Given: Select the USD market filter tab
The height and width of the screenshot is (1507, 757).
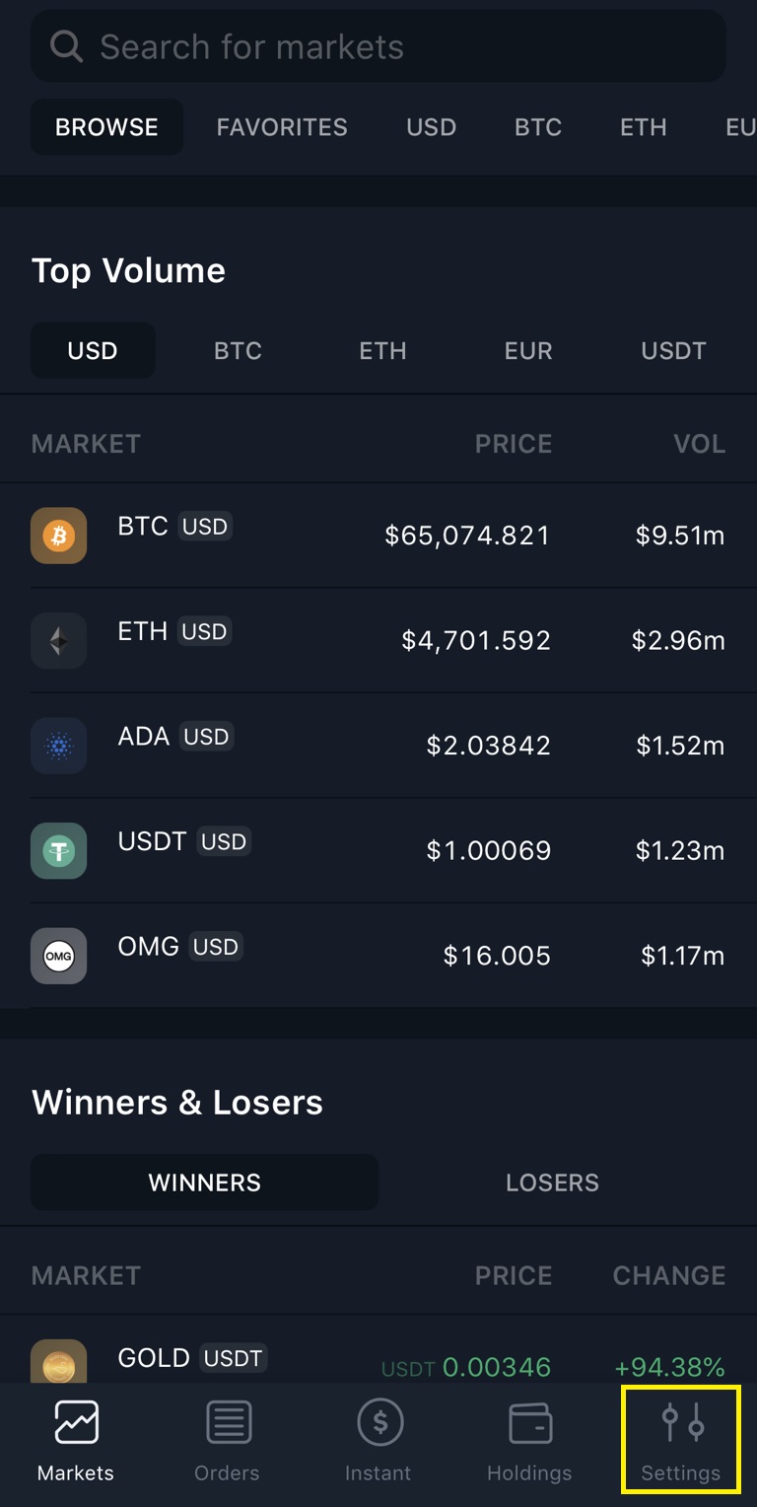Looking at the screenshot, I should coord(431,127).
